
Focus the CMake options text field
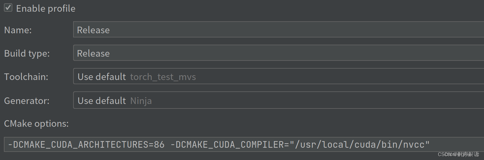[451, 145]
